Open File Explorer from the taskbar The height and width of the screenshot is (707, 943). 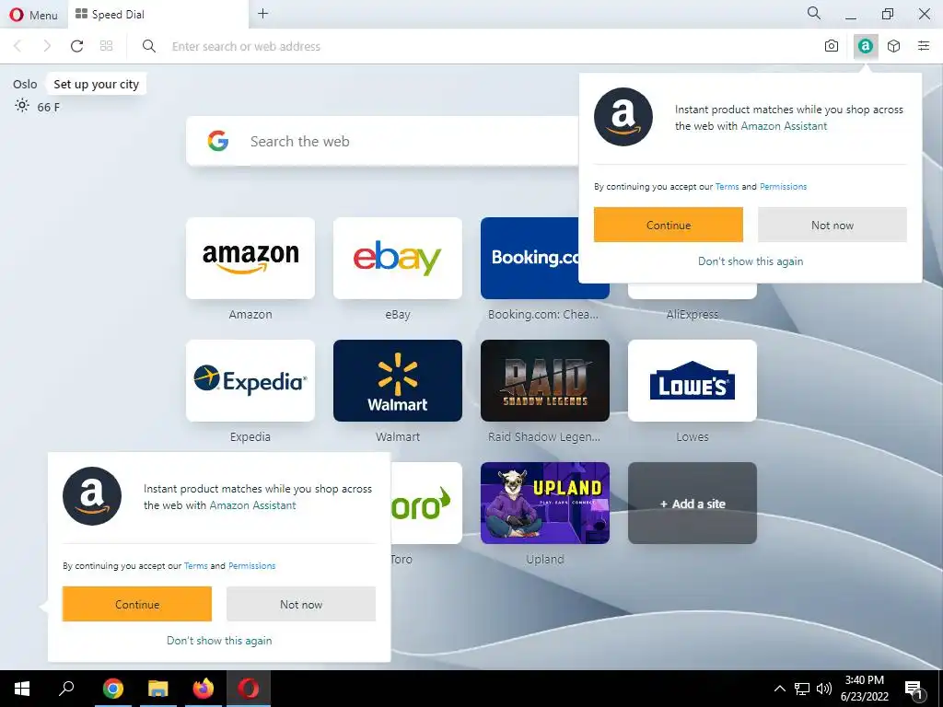[x=158, y=689]
